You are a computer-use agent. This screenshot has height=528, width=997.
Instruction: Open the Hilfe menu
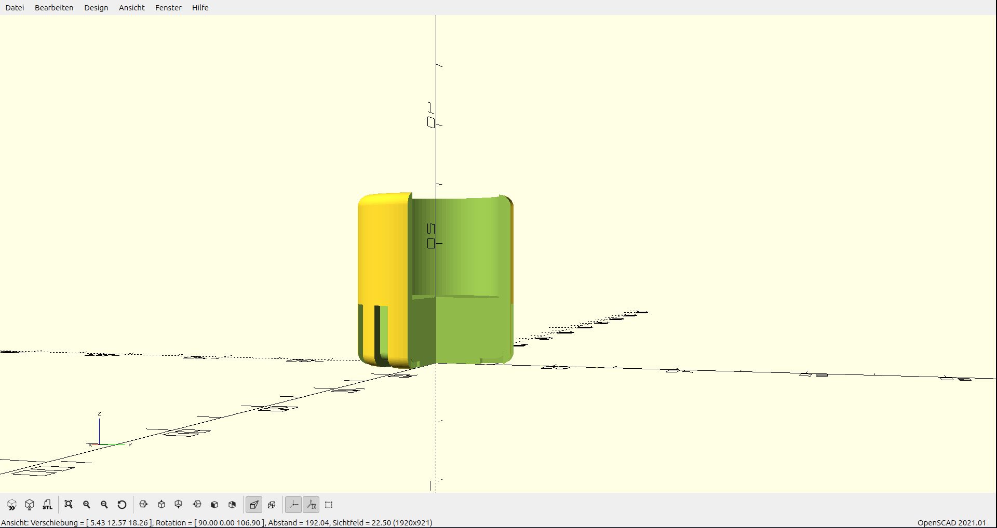point(200,8)
